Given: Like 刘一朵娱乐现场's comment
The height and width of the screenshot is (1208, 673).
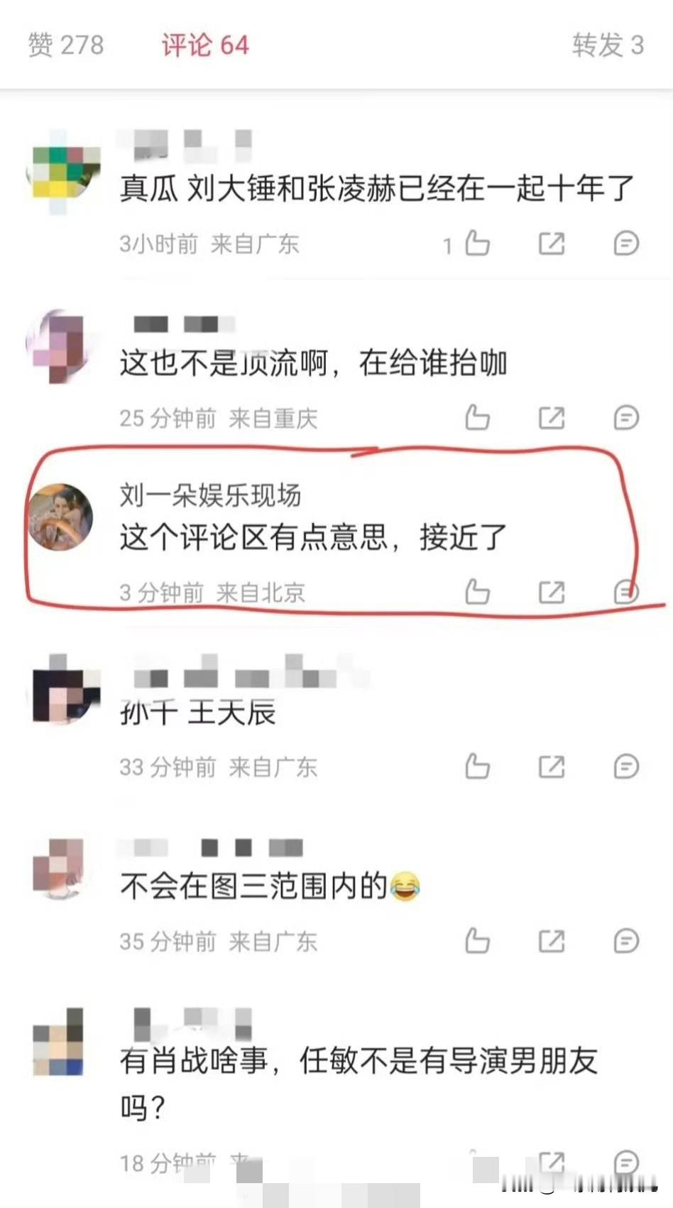Looking at the screenshot, I should [477, 591].
